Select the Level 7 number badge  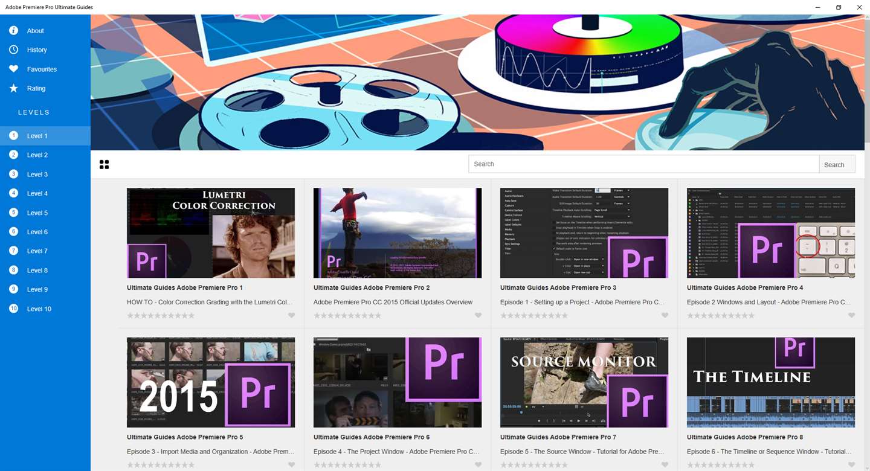point(14,251)
